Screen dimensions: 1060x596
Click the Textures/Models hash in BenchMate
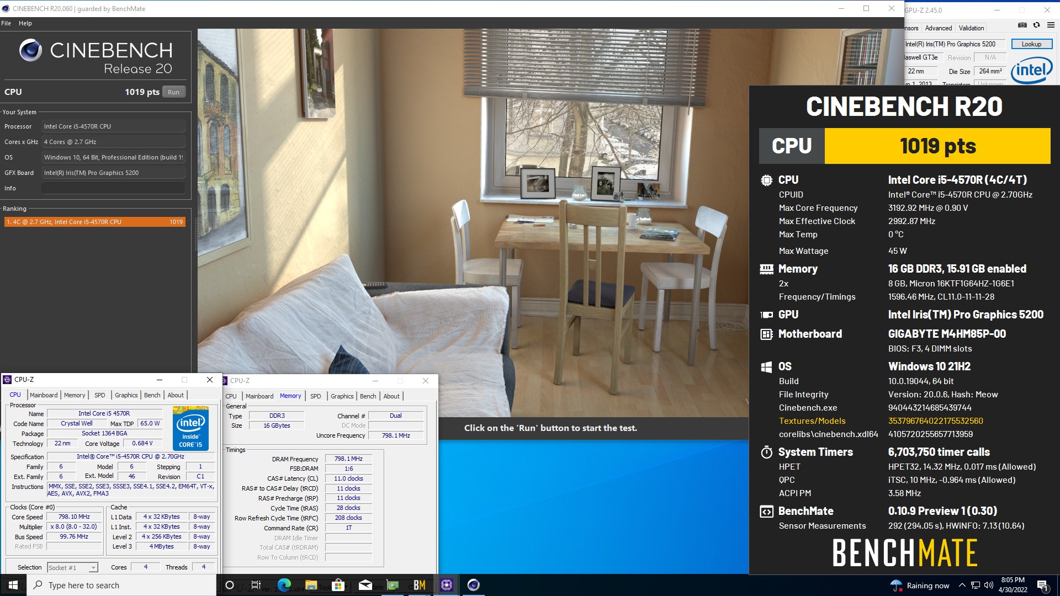(x=935, y=421)
